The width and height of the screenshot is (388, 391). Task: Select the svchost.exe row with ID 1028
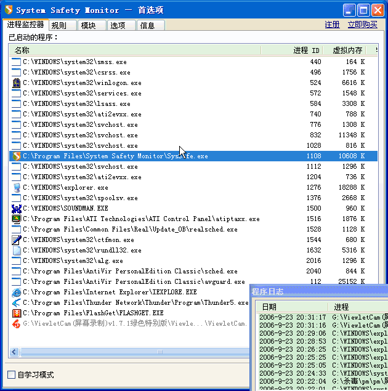pos(193,146)
